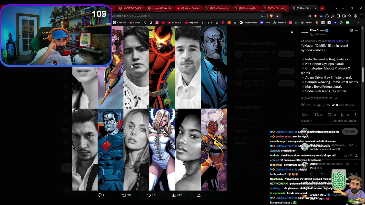Show more bookmarks with the overflow chevron
The width and height of the screenshot is (365, 205).
358,22
